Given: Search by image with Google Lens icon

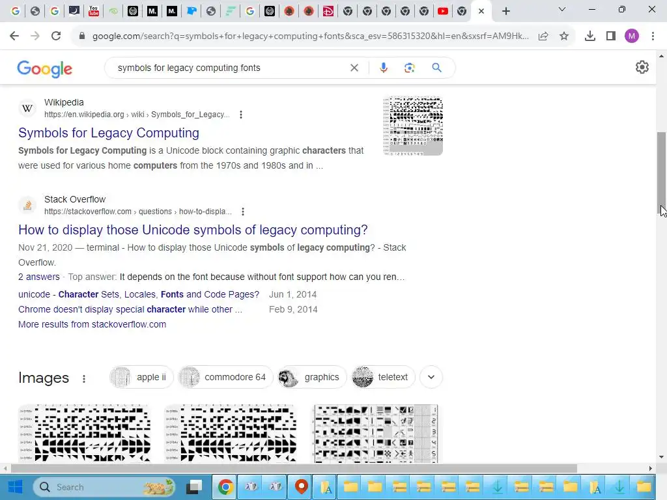Looking at the screenshot, I should (409, 68).
